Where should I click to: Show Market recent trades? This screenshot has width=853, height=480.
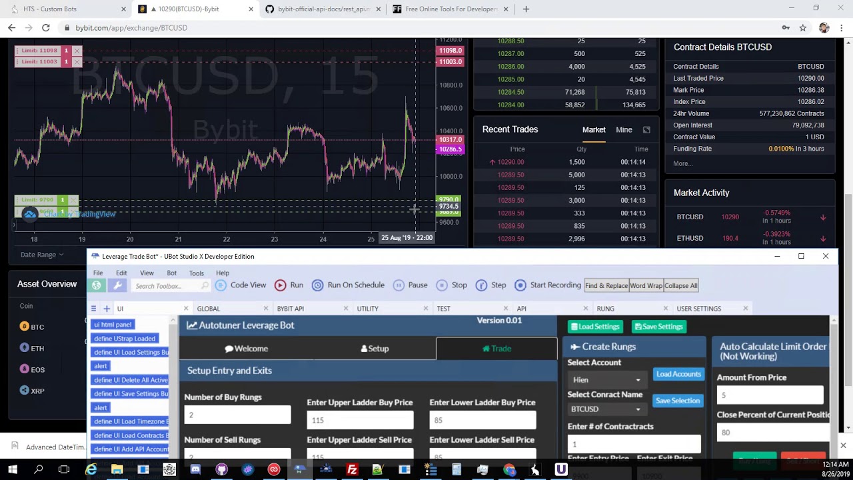(594, 130)
